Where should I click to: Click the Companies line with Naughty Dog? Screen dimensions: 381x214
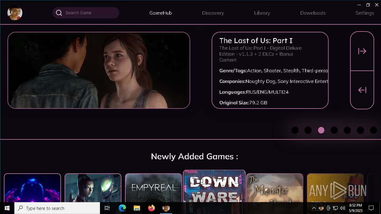point(274,81)
